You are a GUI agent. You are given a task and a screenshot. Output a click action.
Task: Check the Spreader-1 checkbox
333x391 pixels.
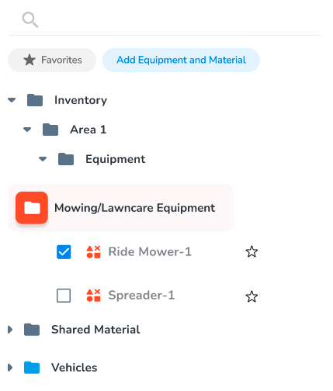click(x=64, y=296)
